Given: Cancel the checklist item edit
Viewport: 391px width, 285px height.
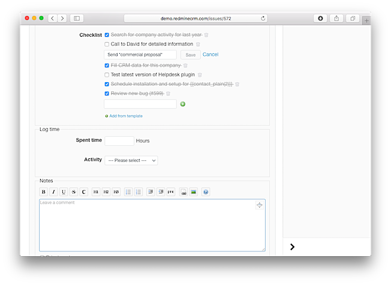Looking at the screenshot, I should point(210,55).
